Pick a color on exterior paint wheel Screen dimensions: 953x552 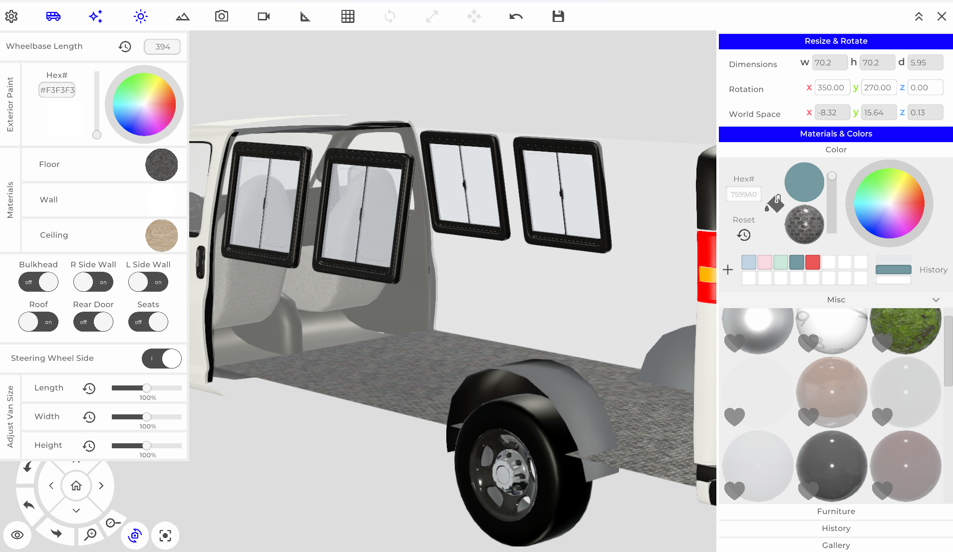(x=144, y=104)
